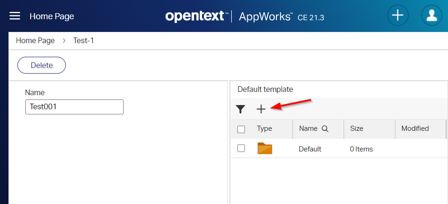
Task: Click the orange Default folder icon
Action: (265, 149)
